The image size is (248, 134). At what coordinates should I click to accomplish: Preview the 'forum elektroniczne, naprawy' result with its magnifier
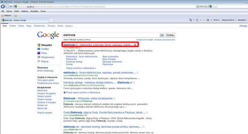tap(138, 73)
